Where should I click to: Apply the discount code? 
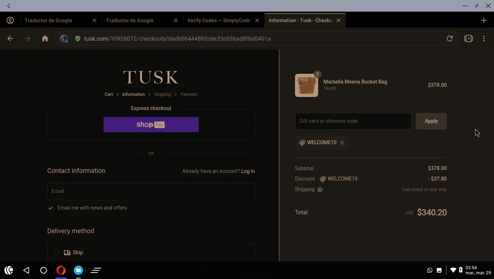pyautogui.click(x=431, y=121)
